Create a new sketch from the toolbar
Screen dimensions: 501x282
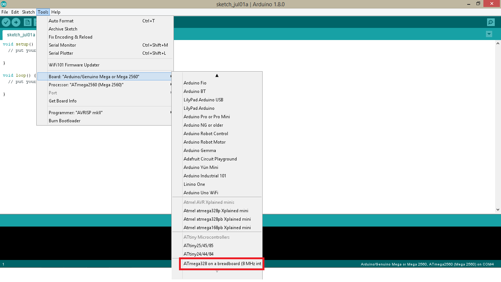tap(27, 22)
